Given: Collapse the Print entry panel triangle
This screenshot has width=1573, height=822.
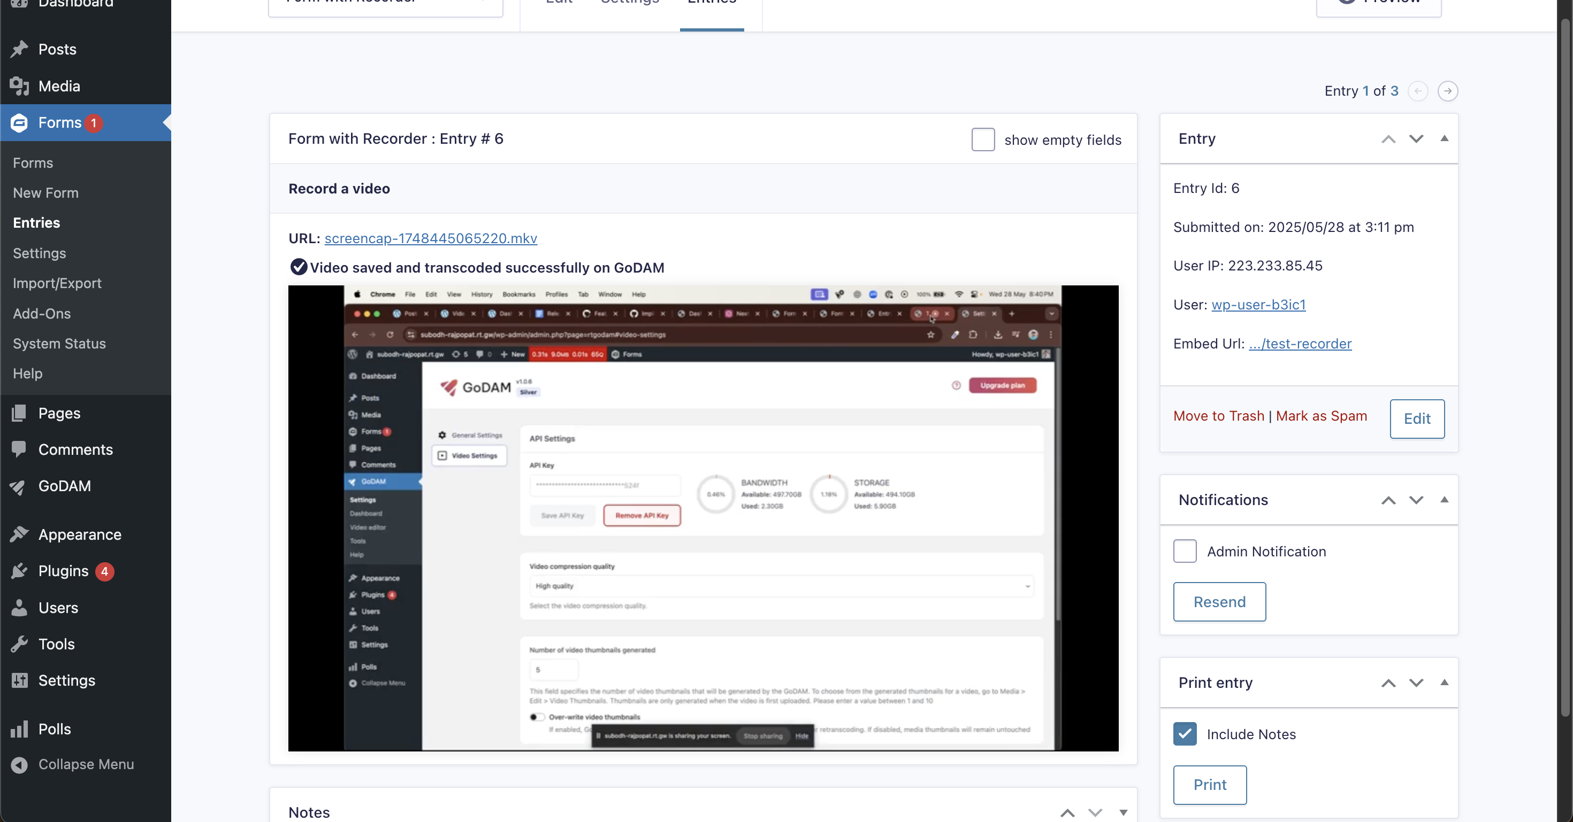Looking at the screenshot, I should tap(1444, 683).
